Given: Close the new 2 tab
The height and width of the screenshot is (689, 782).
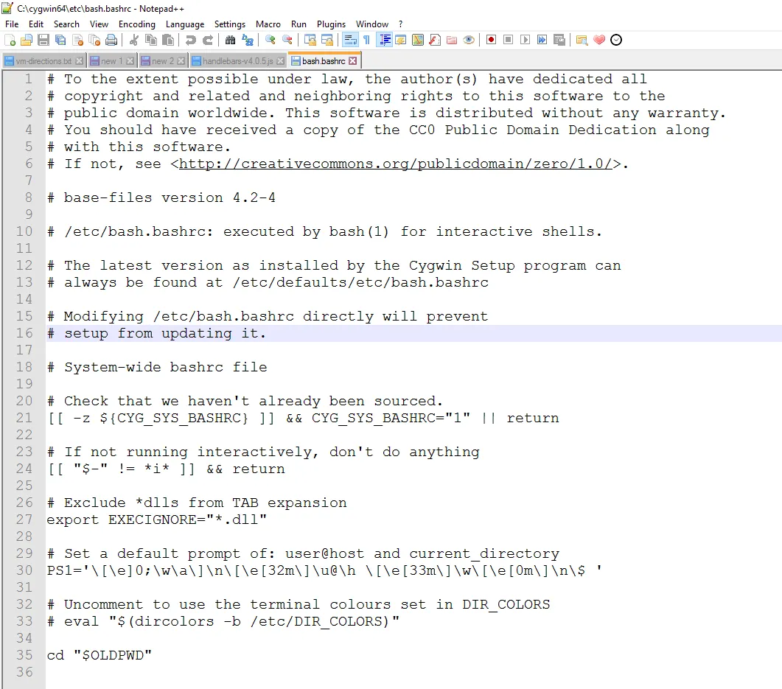Looking at the screenshot, I should click(181, 61).
